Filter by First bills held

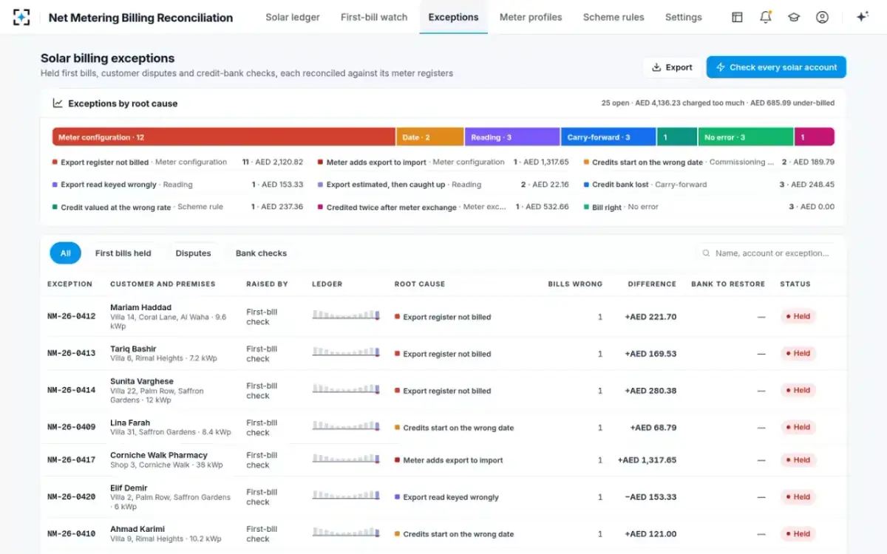pos(123,253)
